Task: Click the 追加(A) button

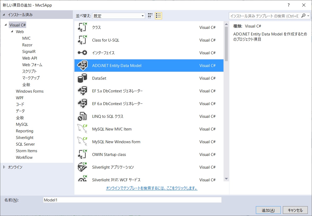Action: 268,210
